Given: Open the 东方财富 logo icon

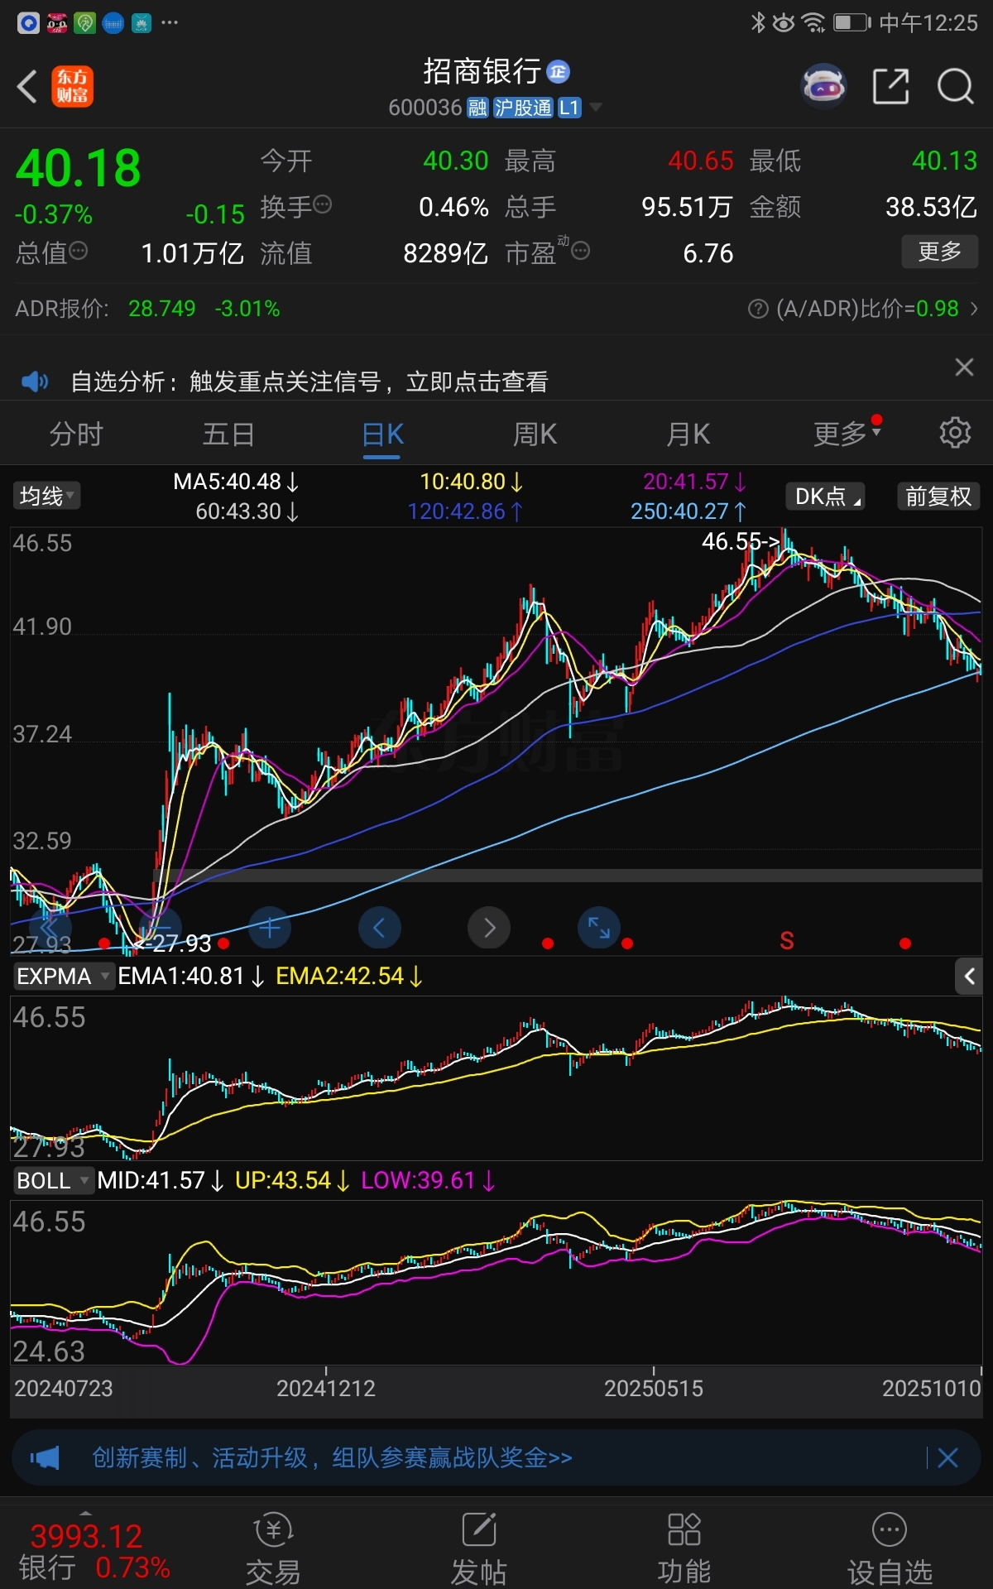Looking at the screenshot, I should coord(73,87).
